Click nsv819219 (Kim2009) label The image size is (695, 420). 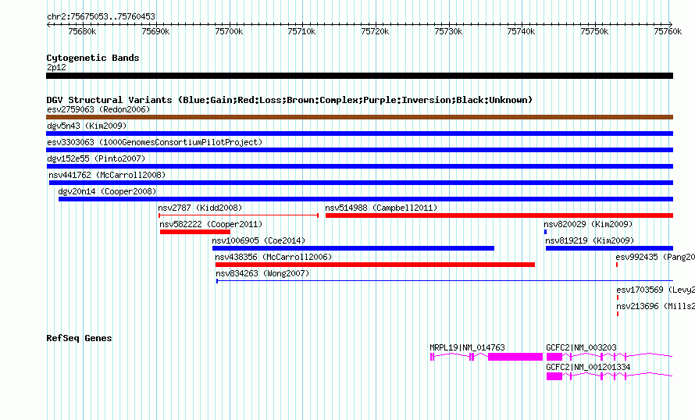[x=590, y=240]
